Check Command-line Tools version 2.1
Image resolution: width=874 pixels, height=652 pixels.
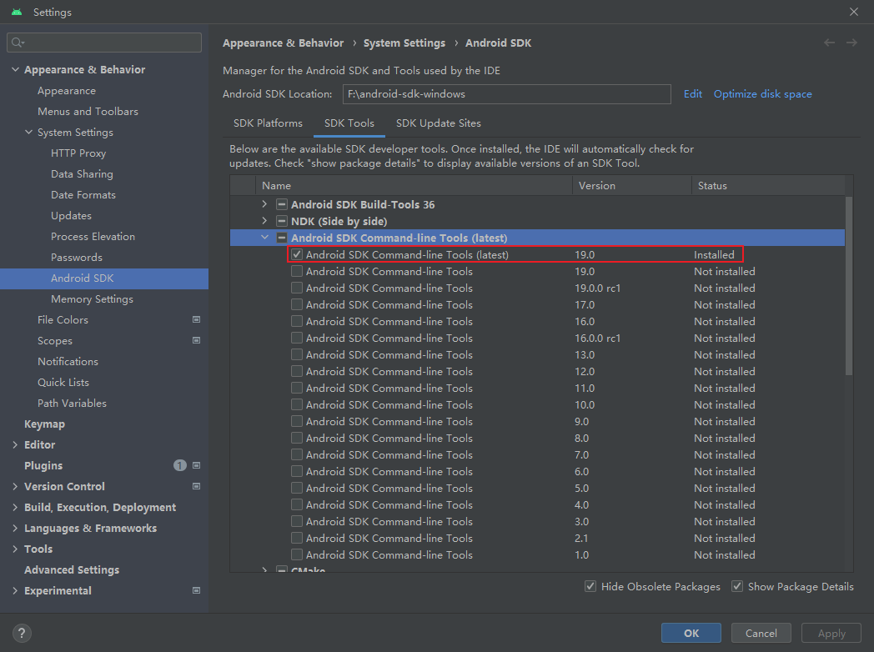pyautogui.click(x=297, y=539)
